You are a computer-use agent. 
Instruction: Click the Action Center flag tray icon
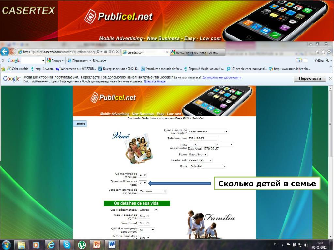289,245
